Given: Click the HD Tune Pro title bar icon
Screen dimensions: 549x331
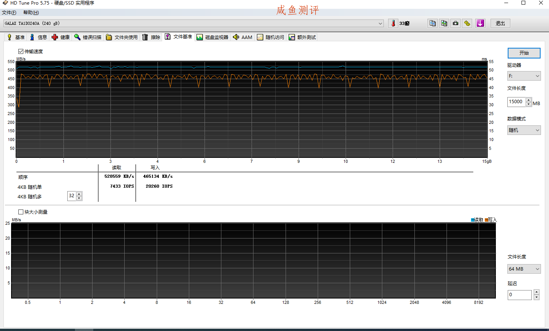Looking at the screenshot, I should (5, 3).
